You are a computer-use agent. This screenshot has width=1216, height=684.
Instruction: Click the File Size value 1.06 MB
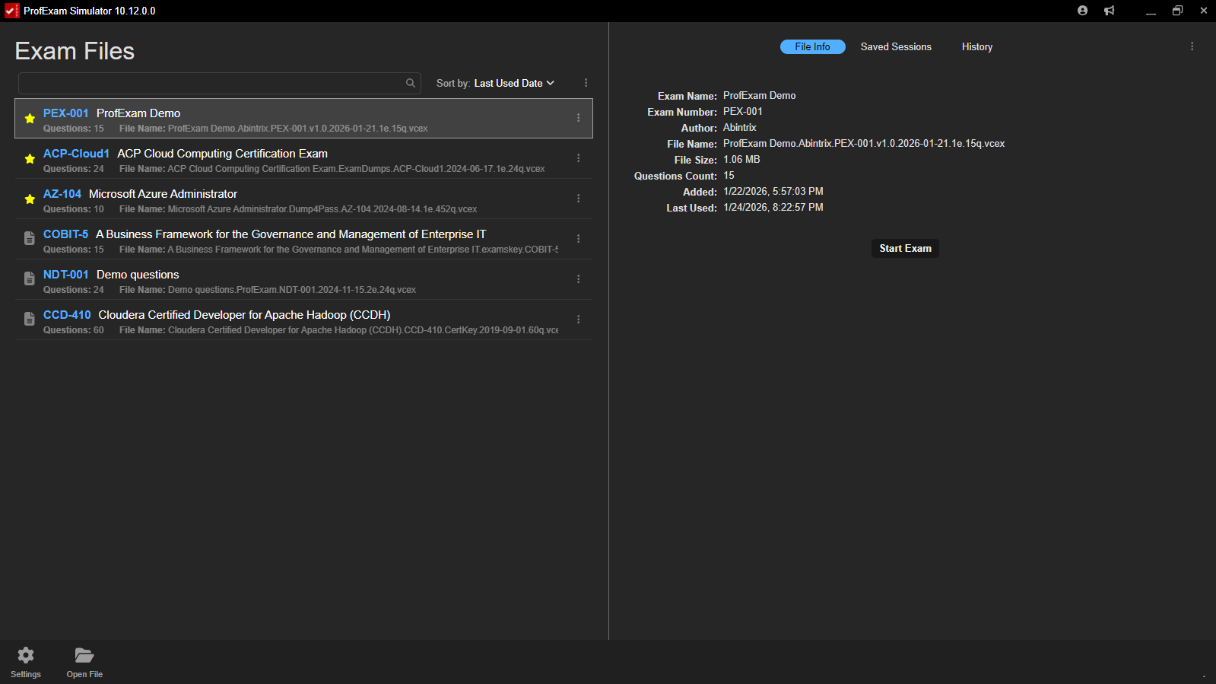pos(741,160)
